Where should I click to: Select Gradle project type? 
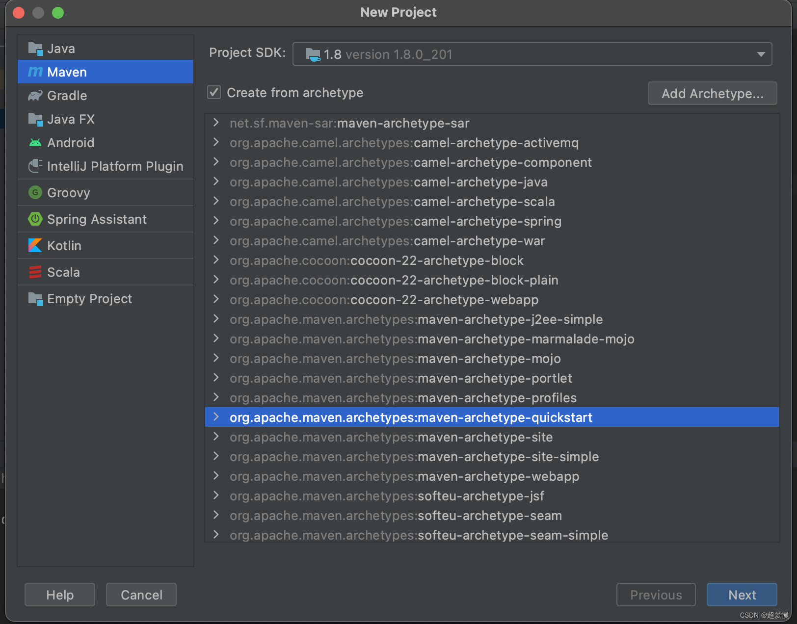(x=106, y=96)
